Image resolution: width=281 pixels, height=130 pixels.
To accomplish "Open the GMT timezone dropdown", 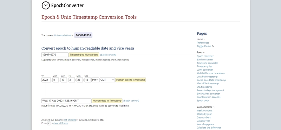I will 107,80.
